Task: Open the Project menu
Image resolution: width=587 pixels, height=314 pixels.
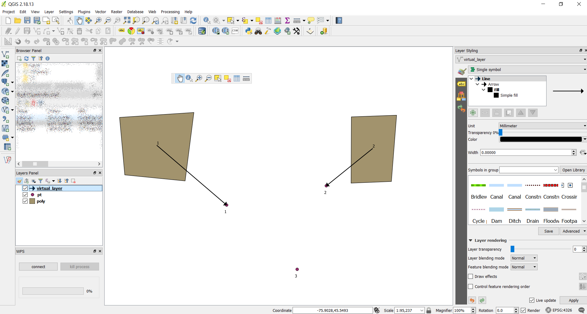Action: (9, 12)
